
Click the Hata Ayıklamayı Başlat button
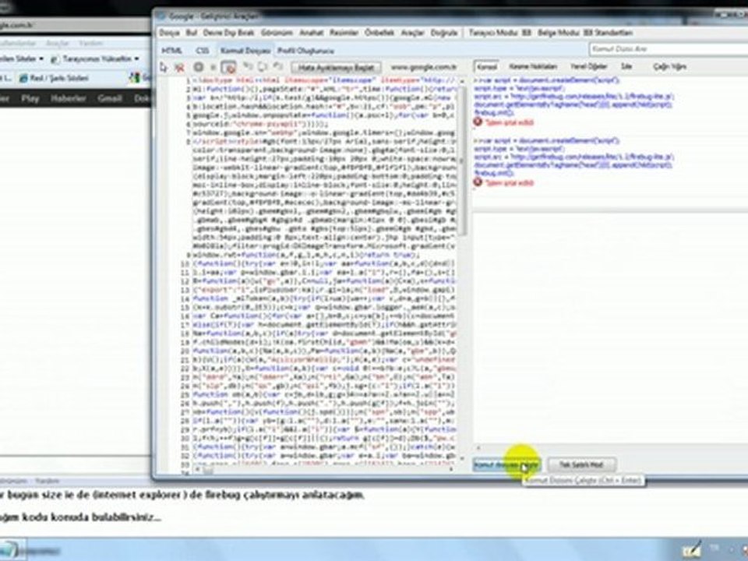(x=336, y=68)
